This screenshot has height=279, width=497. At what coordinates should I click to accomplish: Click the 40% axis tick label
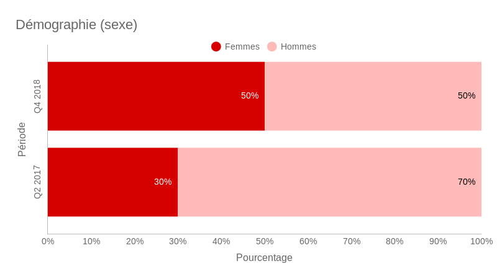pos(221,241)
